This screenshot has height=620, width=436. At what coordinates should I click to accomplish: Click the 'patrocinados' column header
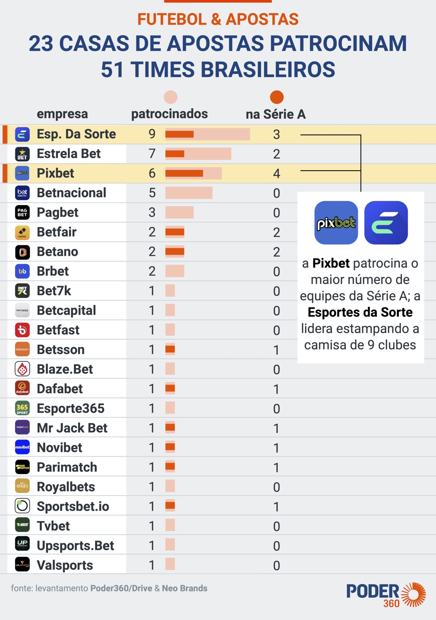click(169, 114)
